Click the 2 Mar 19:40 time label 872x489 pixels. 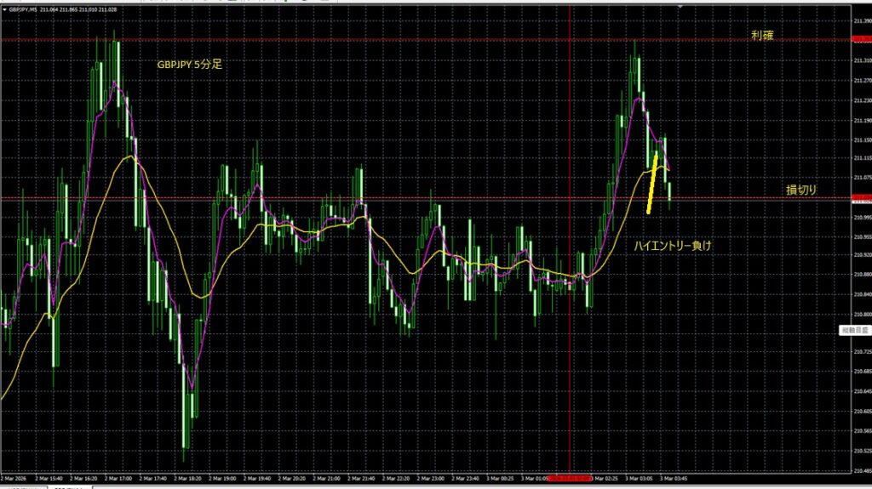(x=257, y=479)
